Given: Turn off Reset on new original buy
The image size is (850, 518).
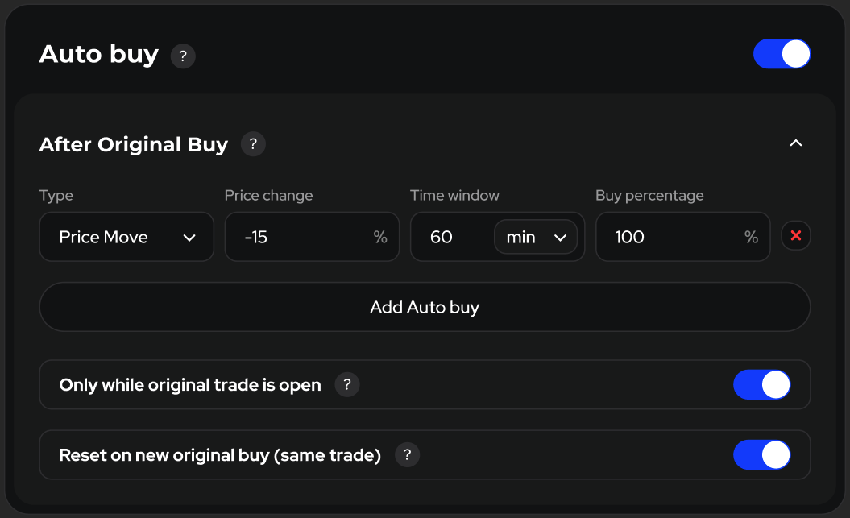Looking at the screenshot, I should click(x=761, y=455).
